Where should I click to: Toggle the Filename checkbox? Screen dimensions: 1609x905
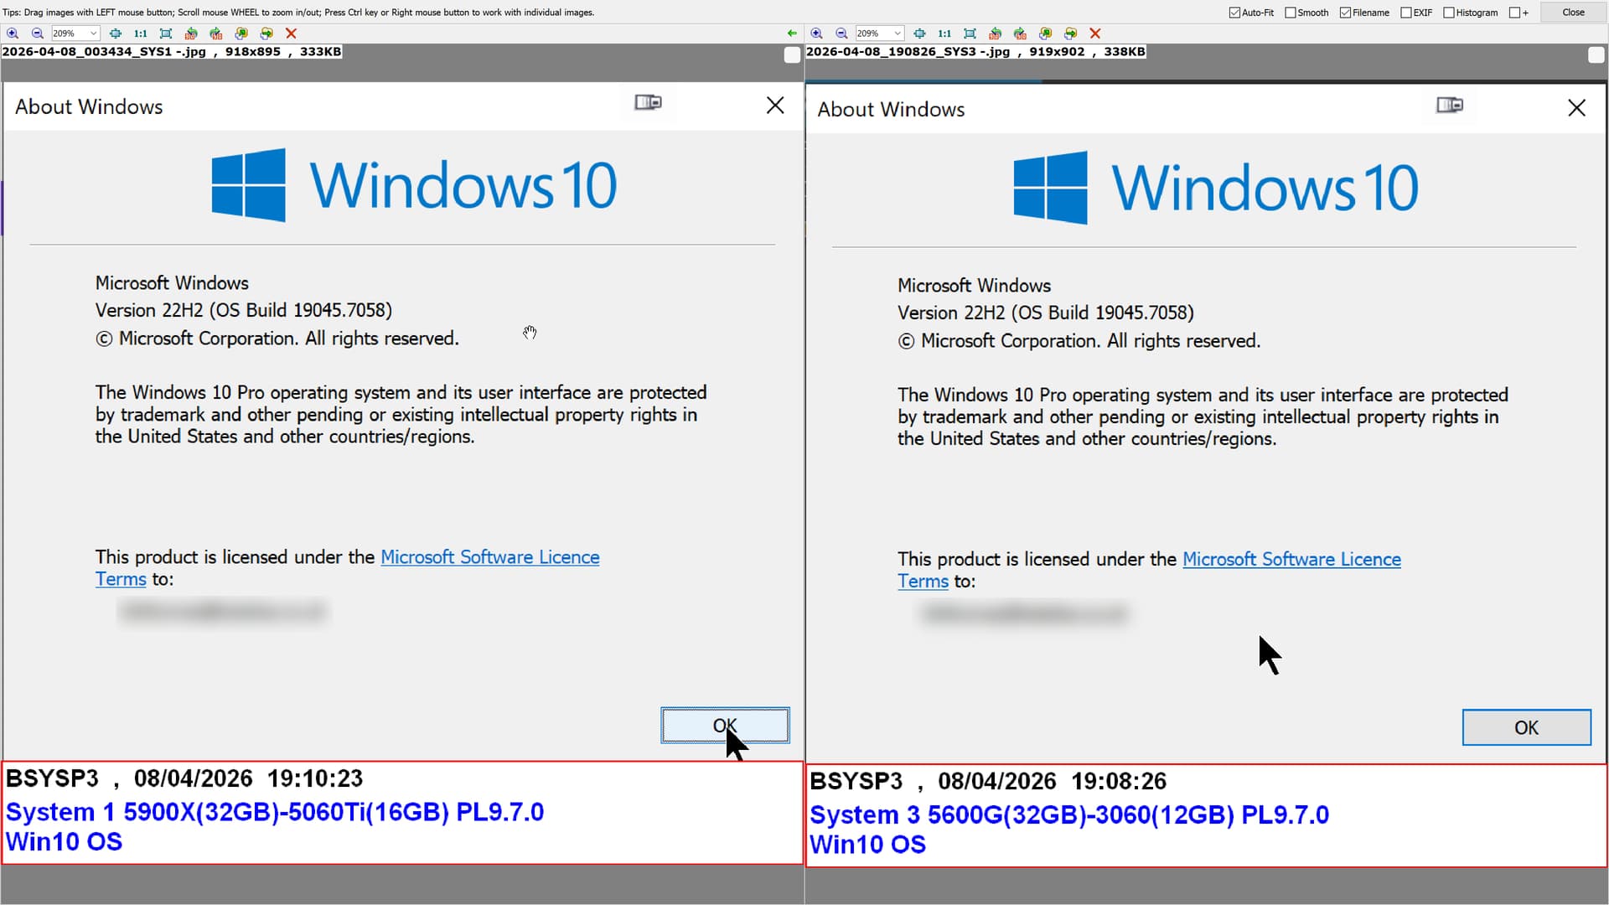pyautogui.click(x=1346, y=13)
